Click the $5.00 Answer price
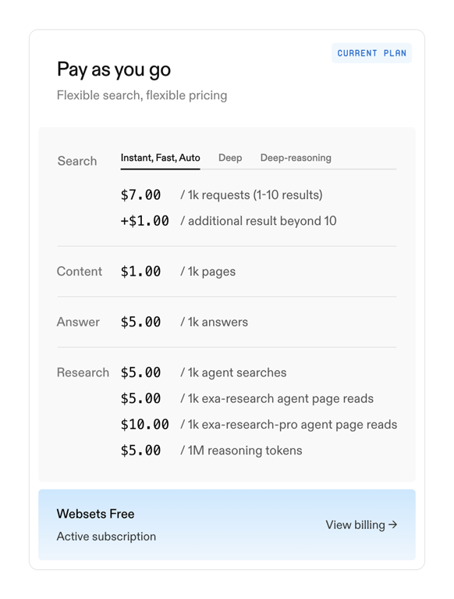 140,322
